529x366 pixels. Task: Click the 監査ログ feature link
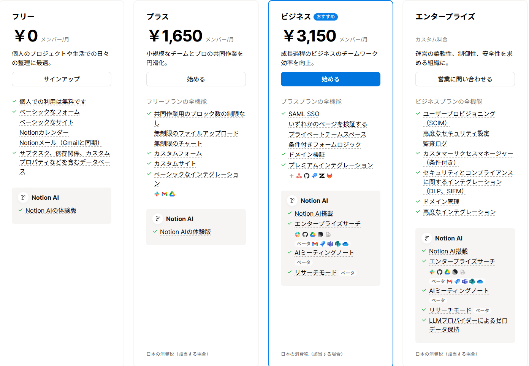[x=435, y=143]
